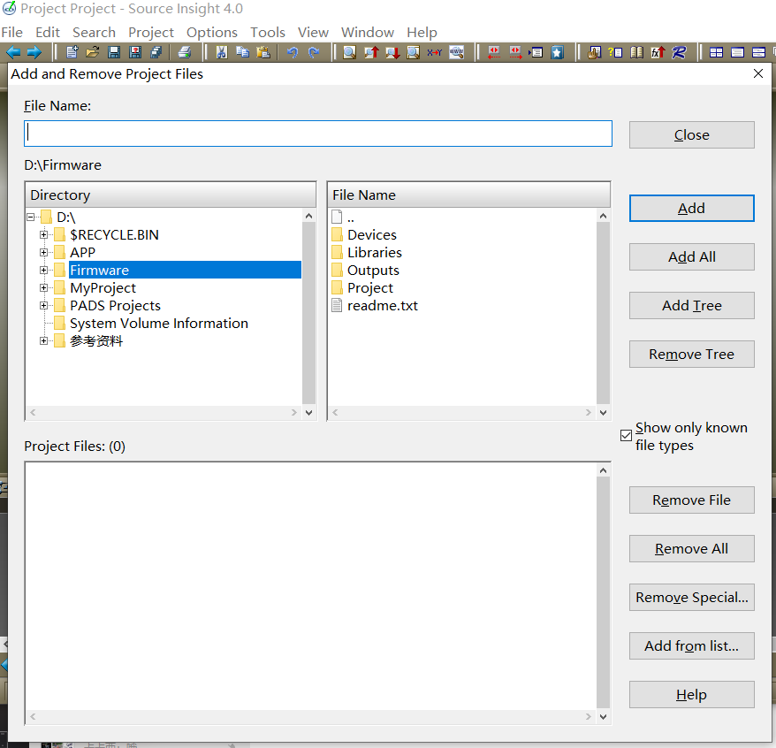776x748 pixels.
Task: Expand the PADS Projects folder node
Action: pos(43,305)
